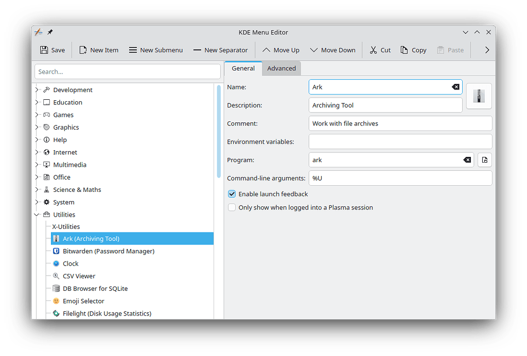Collapse the Utilities category

pos(37,215)
